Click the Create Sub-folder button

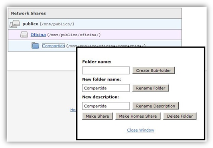[x=154, y=70]
